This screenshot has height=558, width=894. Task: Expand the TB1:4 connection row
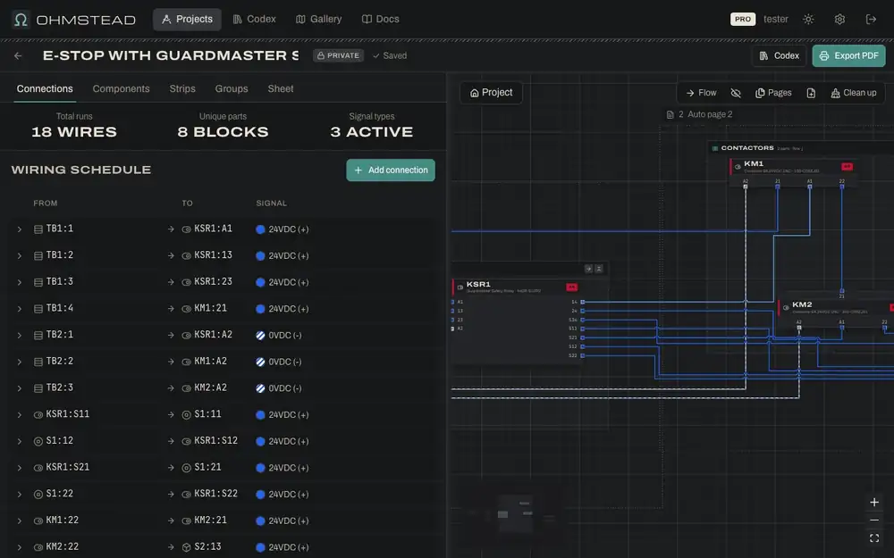[20, 309]
